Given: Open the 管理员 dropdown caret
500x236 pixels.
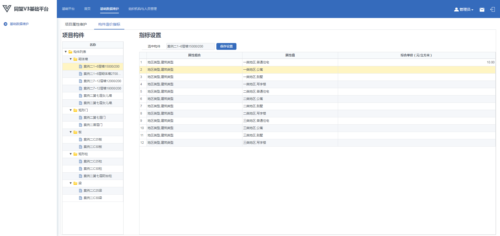Looking at the screenshot, I should (472, 10).
